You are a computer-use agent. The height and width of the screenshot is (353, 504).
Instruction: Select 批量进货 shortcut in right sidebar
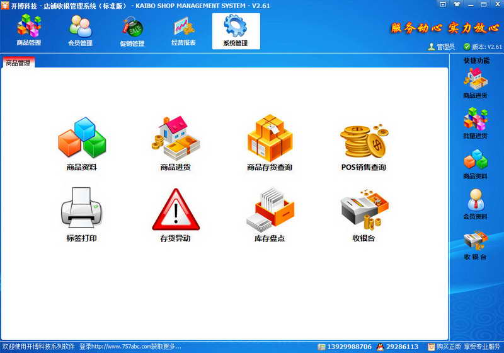pyautogui.click(x=476, y=122)
